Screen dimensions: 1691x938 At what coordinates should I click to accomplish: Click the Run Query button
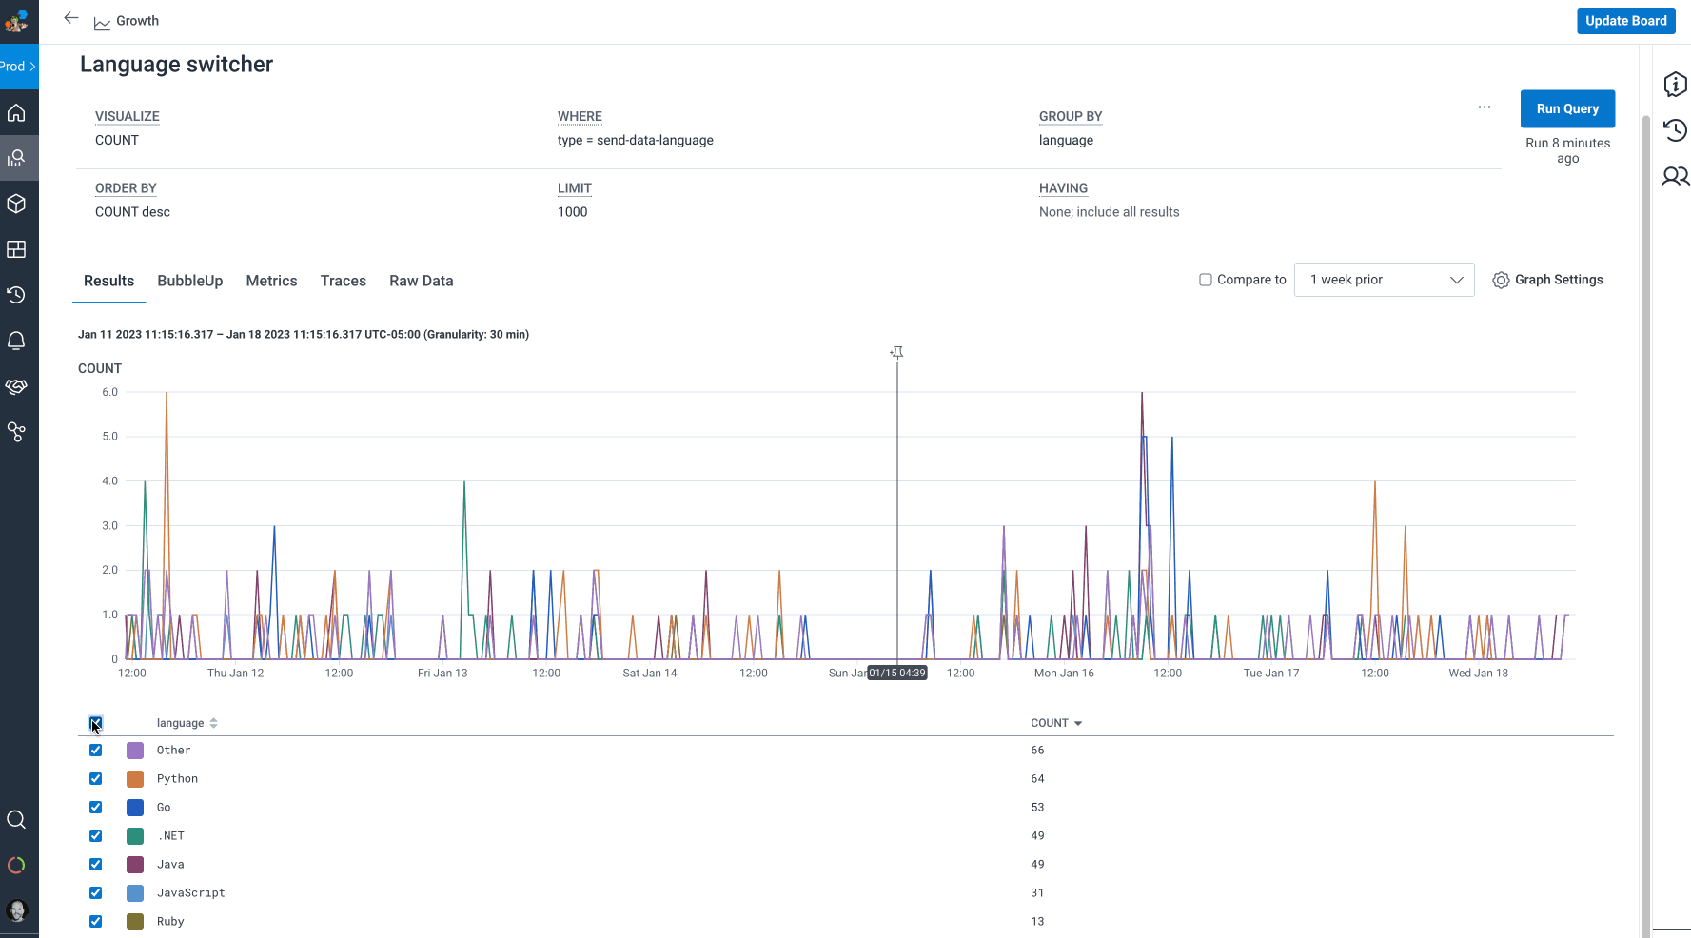[x=1566, y=108]
